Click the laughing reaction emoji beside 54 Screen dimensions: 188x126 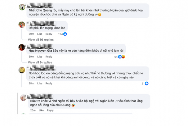tap(123, 57)
